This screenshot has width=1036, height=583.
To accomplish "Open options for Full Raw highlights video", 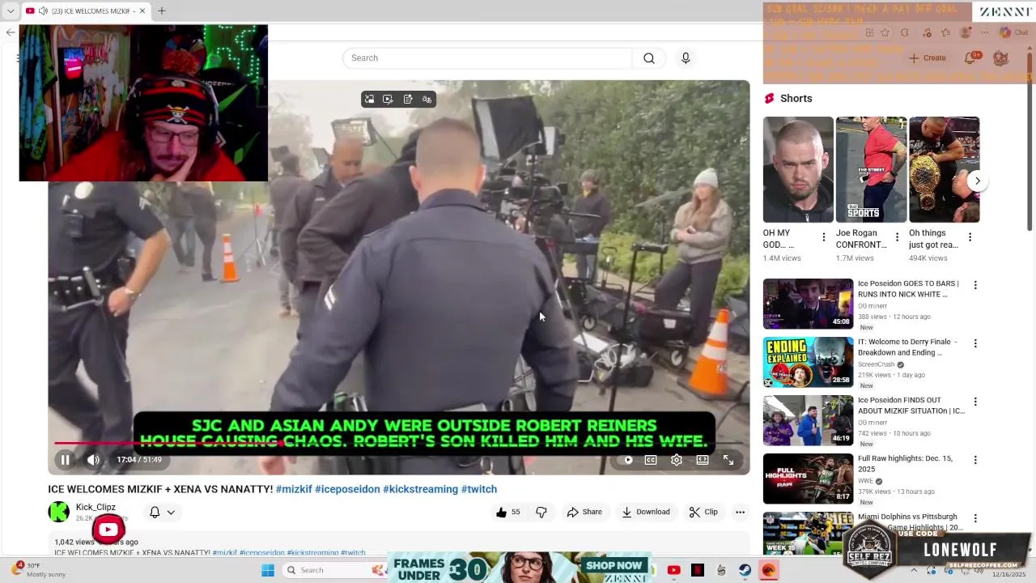I will click(x=975, y=460).
